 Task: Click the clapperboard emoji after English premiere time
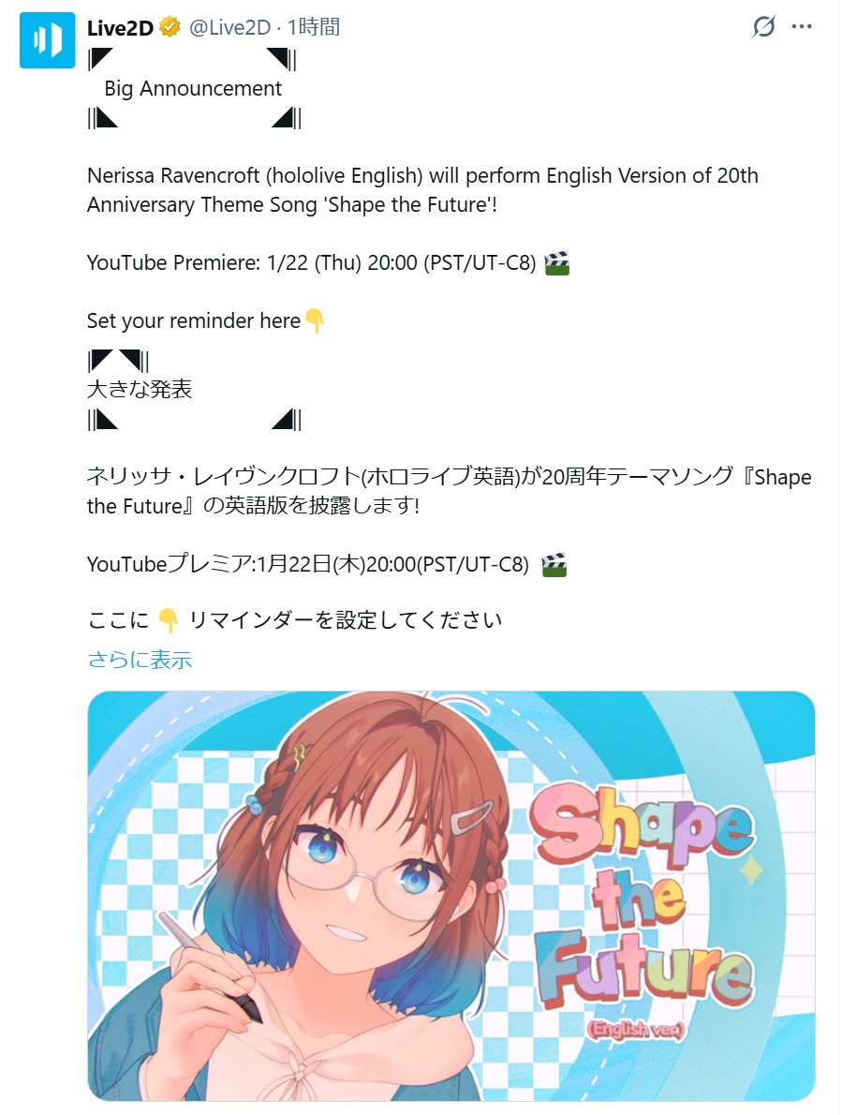click(x=557, y=263)
